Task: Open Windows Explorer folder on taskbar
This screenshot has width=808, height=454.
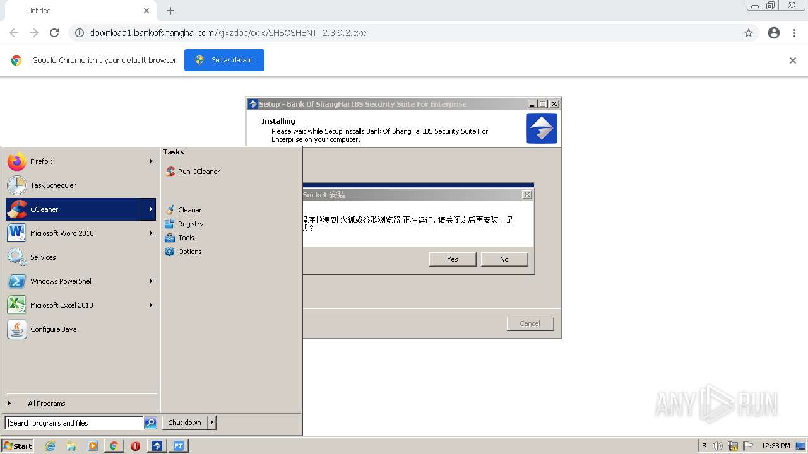Action: click(x=71, y=446)
